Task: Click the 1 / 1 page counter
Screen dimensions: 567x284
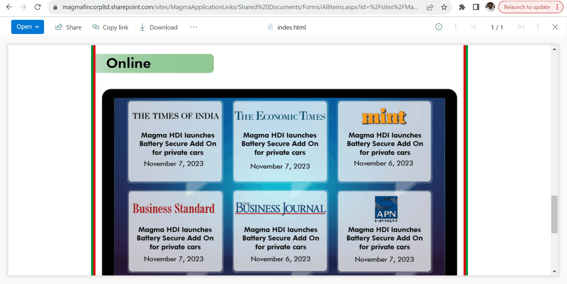Action: 497,27
